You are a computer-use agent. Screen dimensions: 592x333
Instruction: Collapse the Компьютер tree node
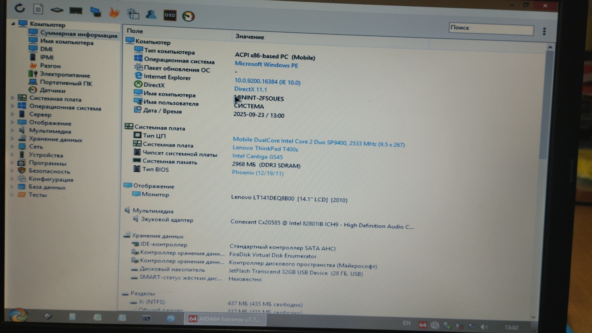[13, 23]
